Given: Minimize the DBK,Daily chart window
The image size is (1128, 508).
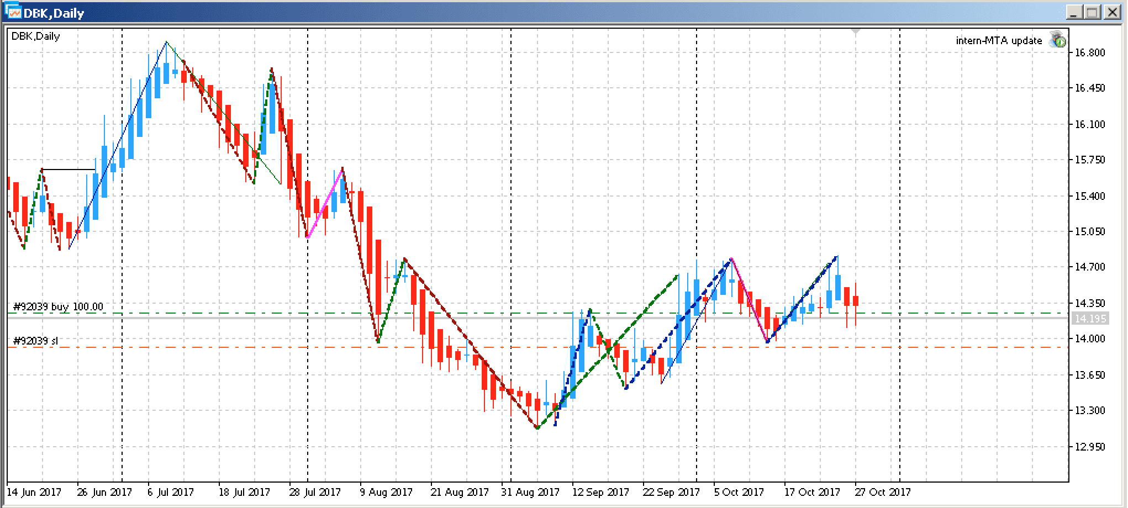Looking at the screenshot, I should 1073,12.
